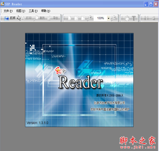Maximize the SEP Reader window

[x=151, y=4]
